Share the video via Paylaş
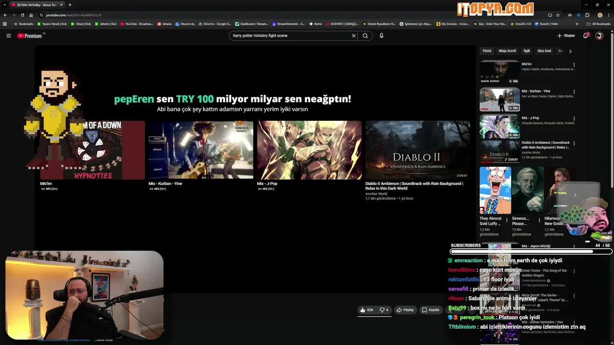Viewport: 614px width, 345px height. pos(405,310)
